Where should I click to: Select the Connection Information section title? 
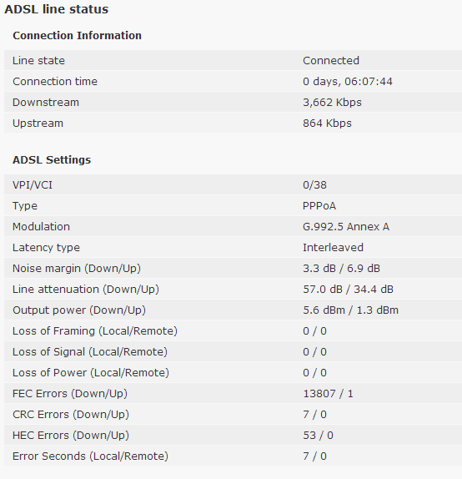(x=77, y=35)
